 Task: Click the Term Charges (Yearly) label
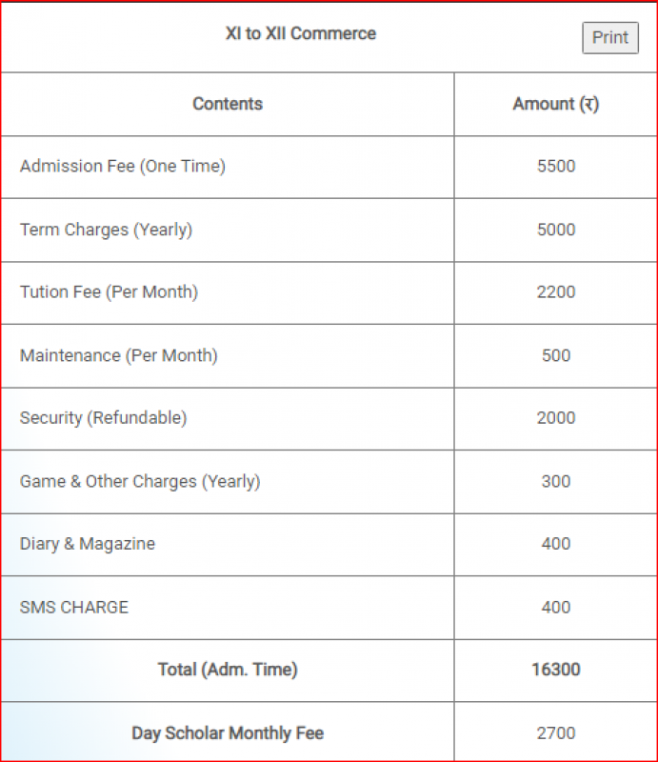point(106,230)
